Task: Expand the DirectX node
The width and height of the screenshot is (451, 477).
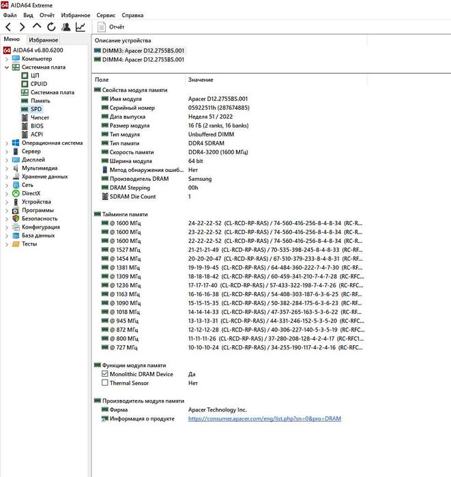Action: click(7, 194)
